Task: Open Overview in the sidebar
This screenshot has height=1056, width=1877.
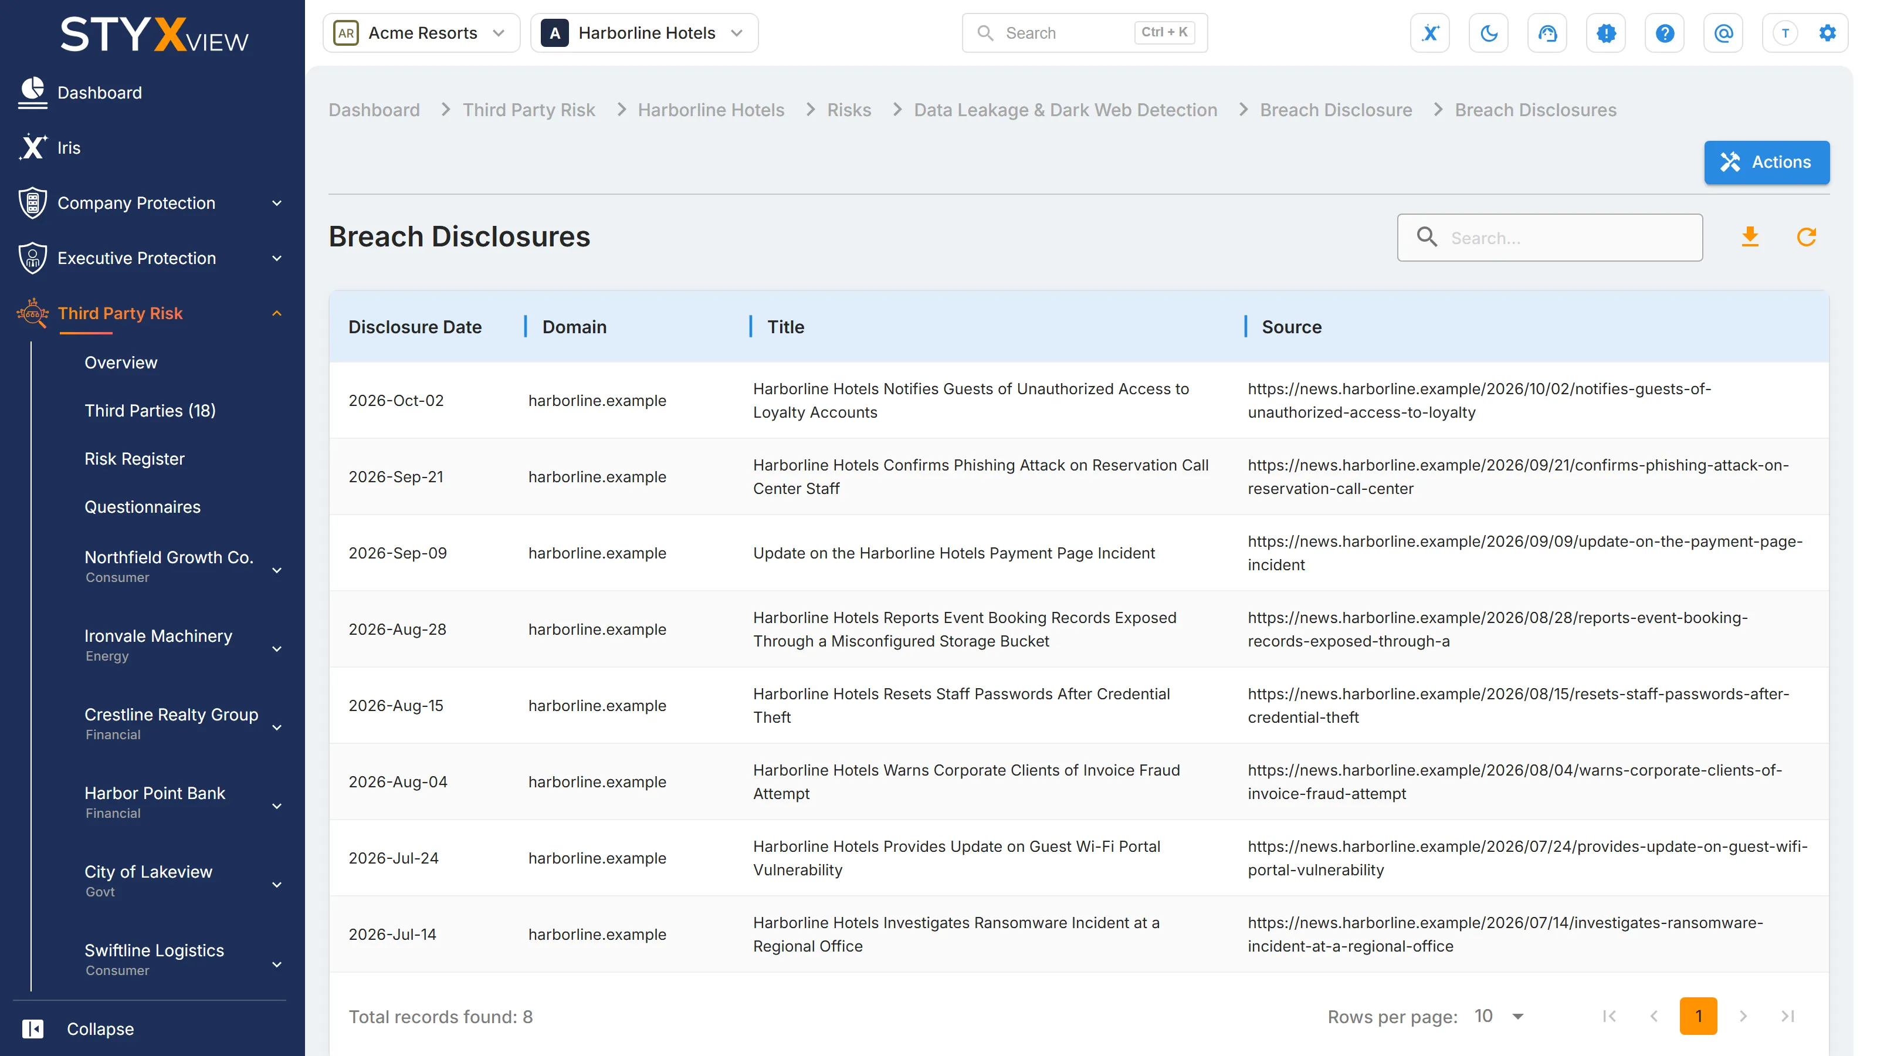Action: (x=121, y=362)
